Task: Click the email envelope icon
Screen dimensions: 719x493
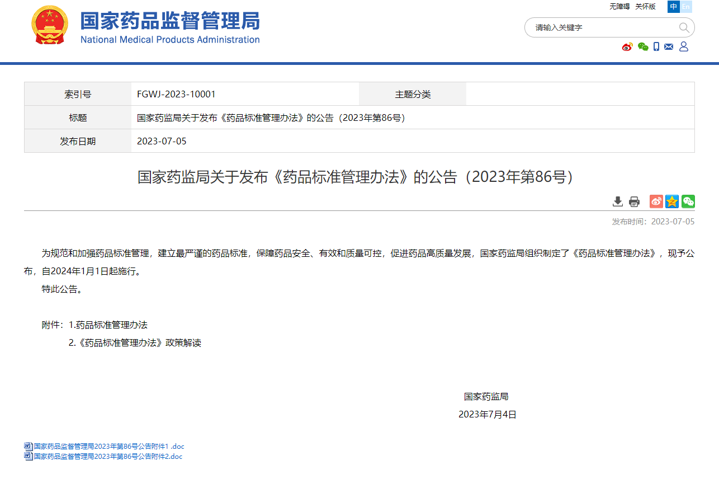Action: coord(669,47)
